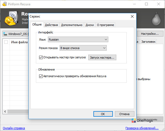This screenshot has height=131, width=165.
Task: Open the Онлайн-справка link
Action: [14, 128]
